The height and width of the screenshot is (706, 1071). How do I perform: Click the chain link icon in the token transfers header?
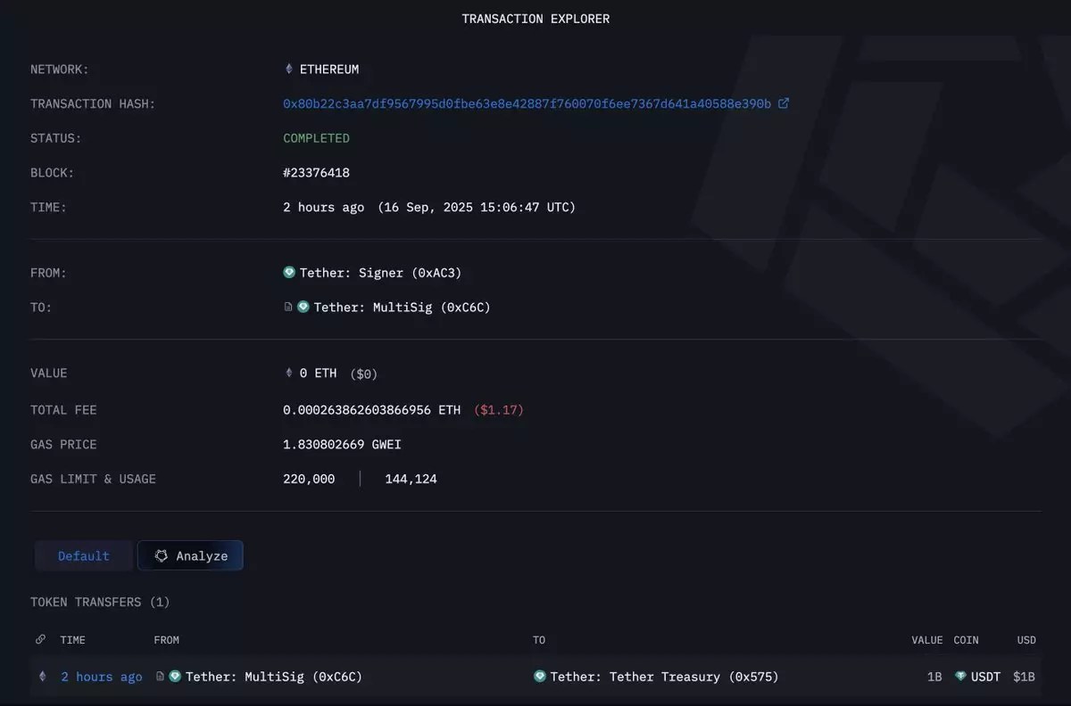coord(40,639)
